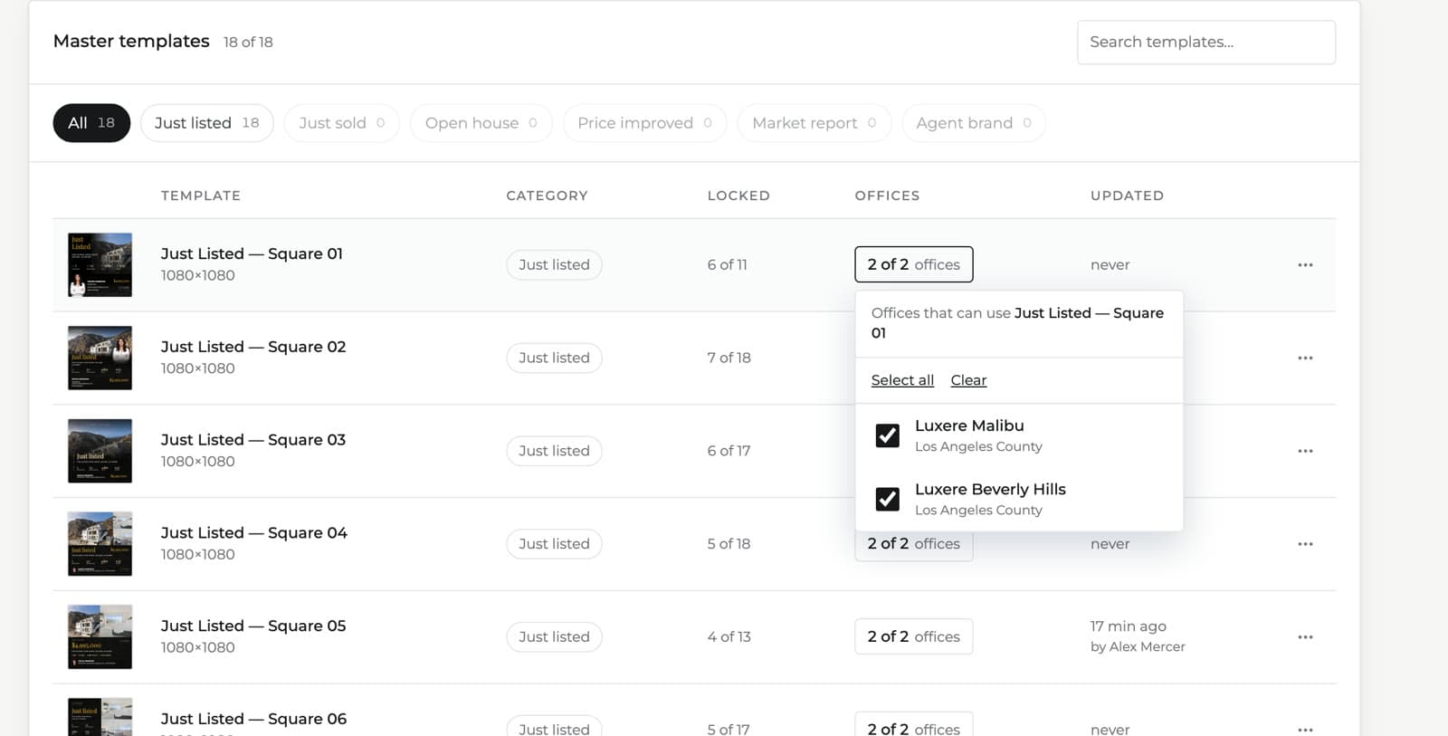Uncheck the Luxere Malibu office checkbox
This screenshot has height=736, width=1448.
(x=888, y=435)
